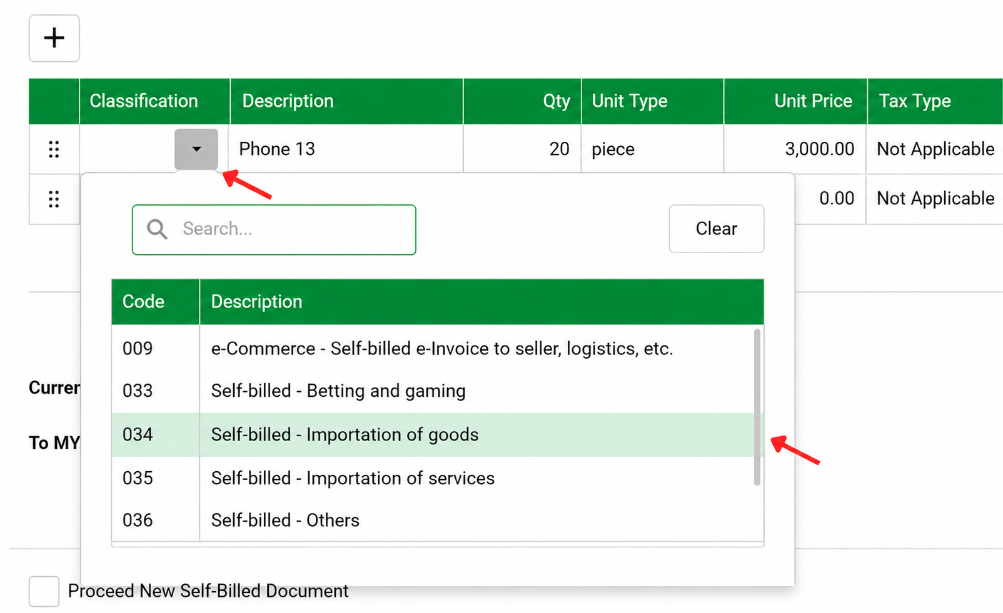Click the Qty column header

pyautogui.click(x=522, y=101)
